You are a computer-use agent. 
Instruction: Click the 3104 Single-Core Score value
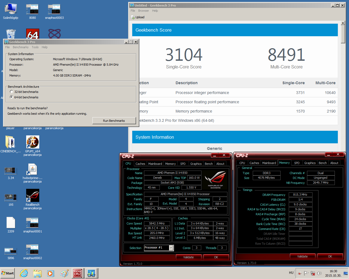coord(184,55)
